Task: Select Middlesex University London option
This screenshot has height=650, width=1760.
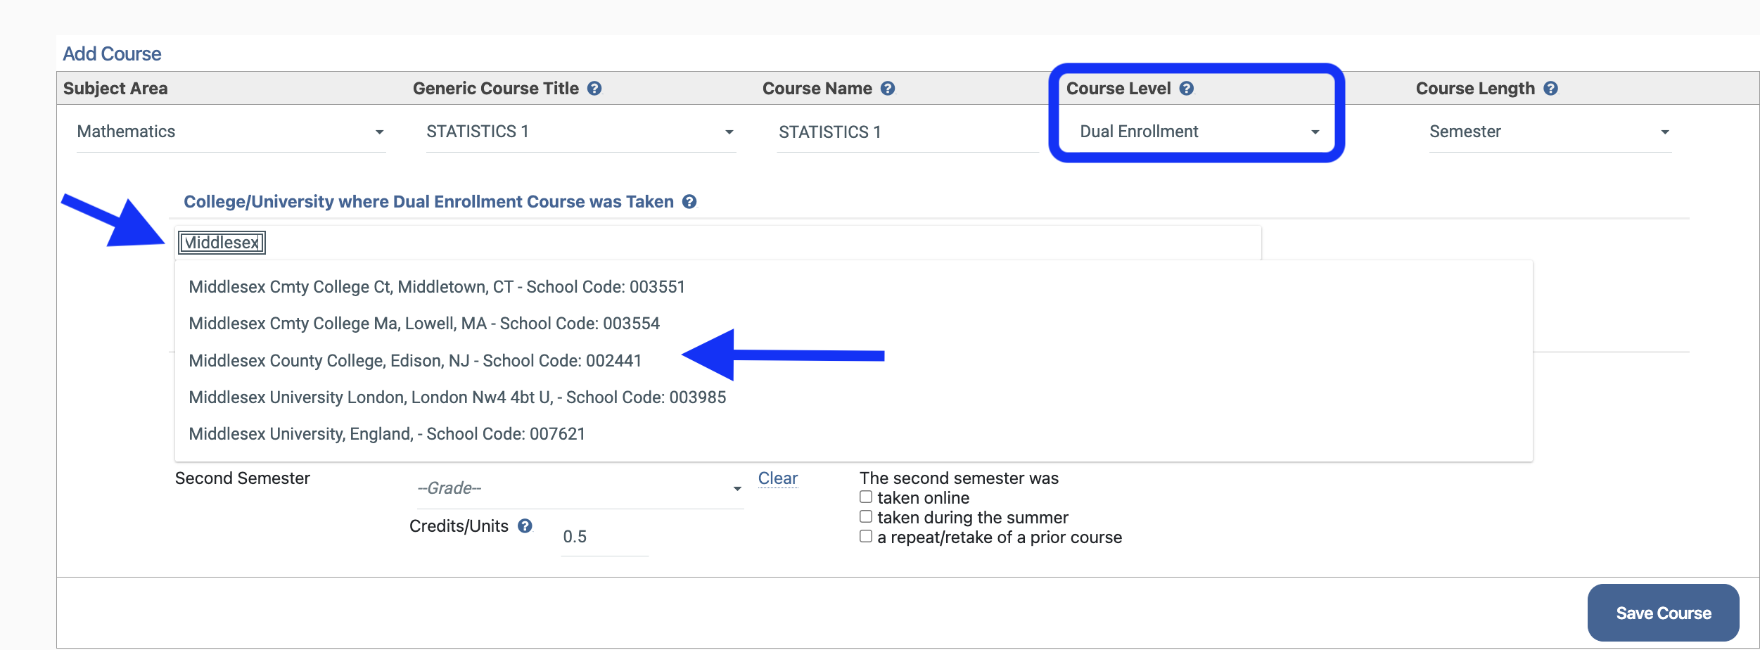Action: tap(457, 397)
